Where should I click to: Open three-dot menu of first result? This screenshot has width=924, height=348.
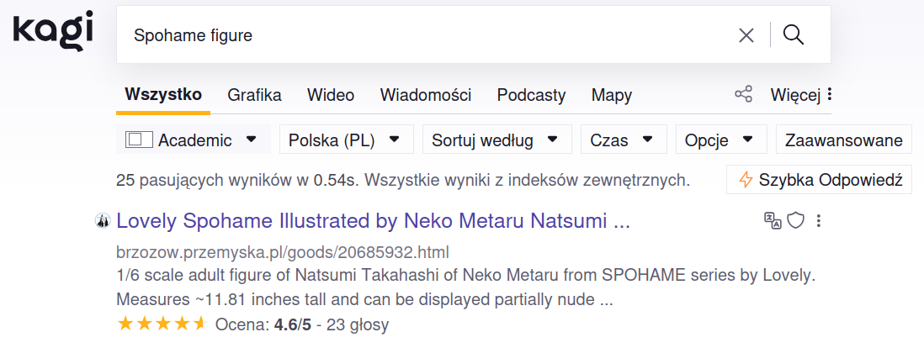(819, 221)
